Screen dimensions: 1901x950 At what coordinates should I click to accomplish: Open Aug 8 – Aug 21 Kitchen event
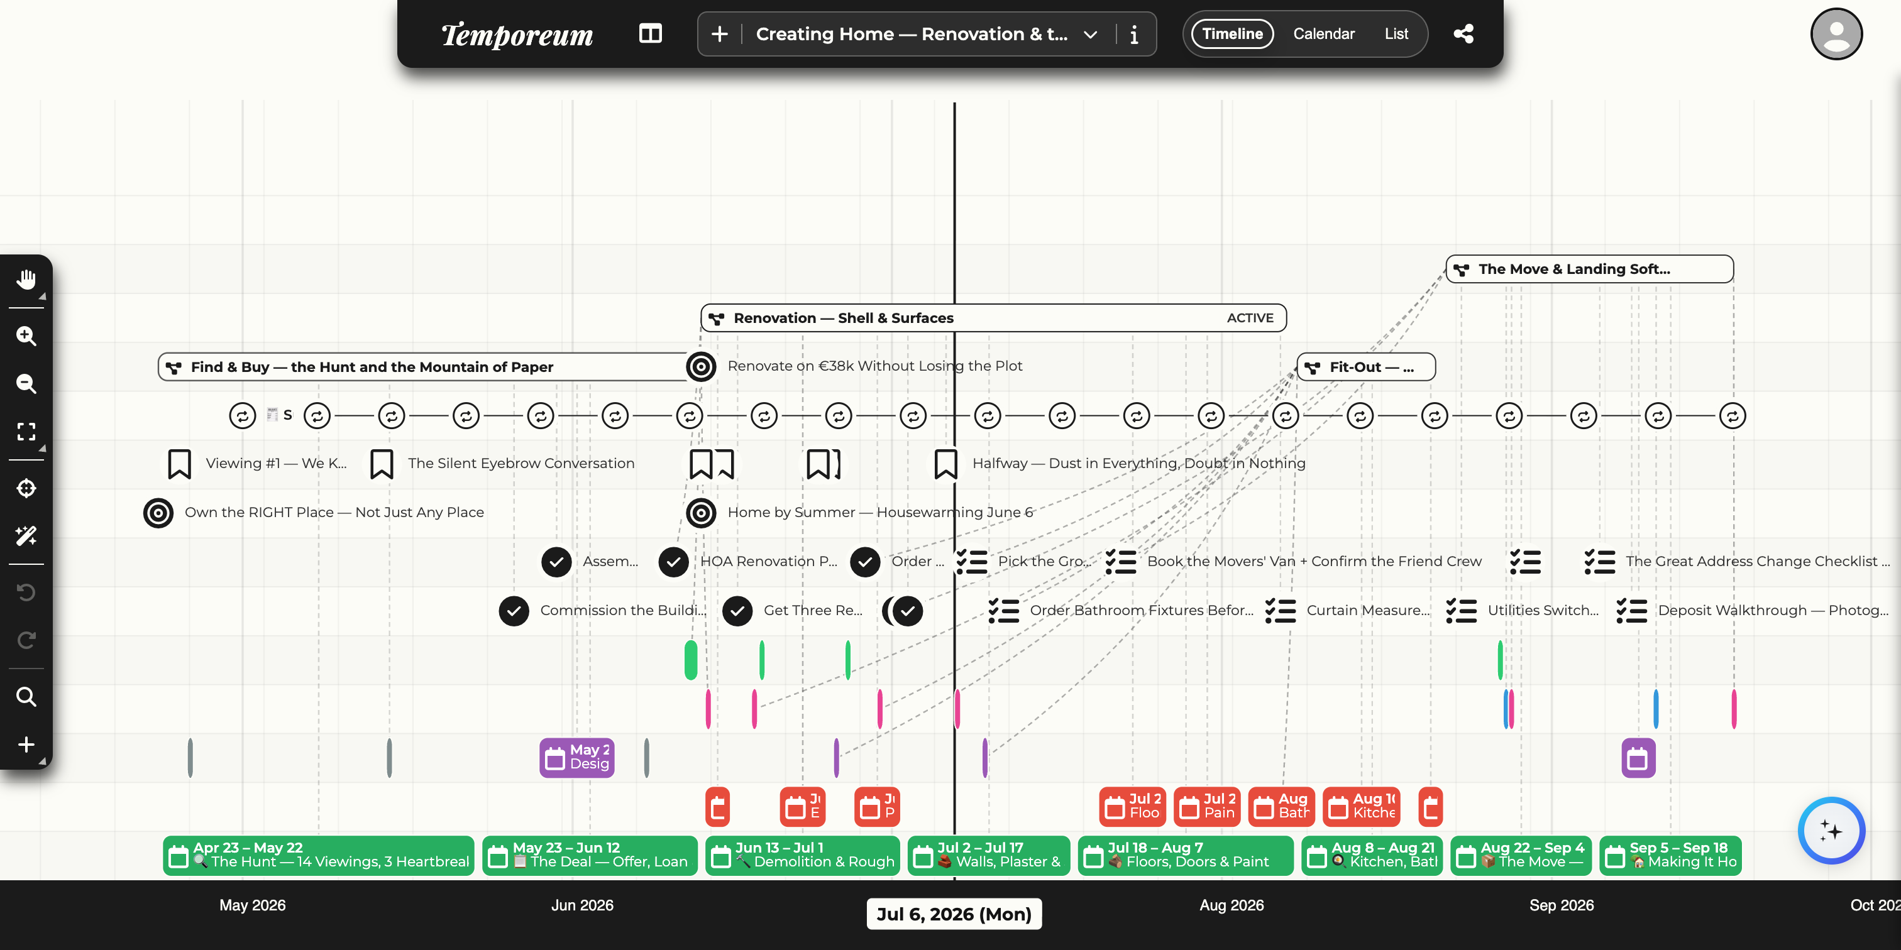pos(1372,856)
